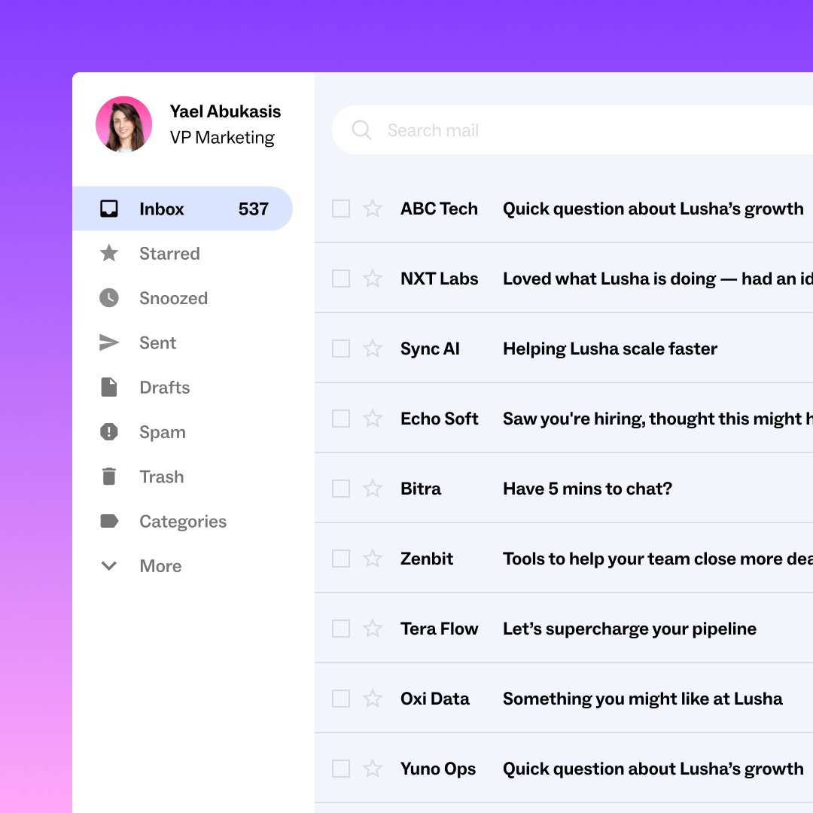Click sender name NXT Labs

(x=439, y=279)
